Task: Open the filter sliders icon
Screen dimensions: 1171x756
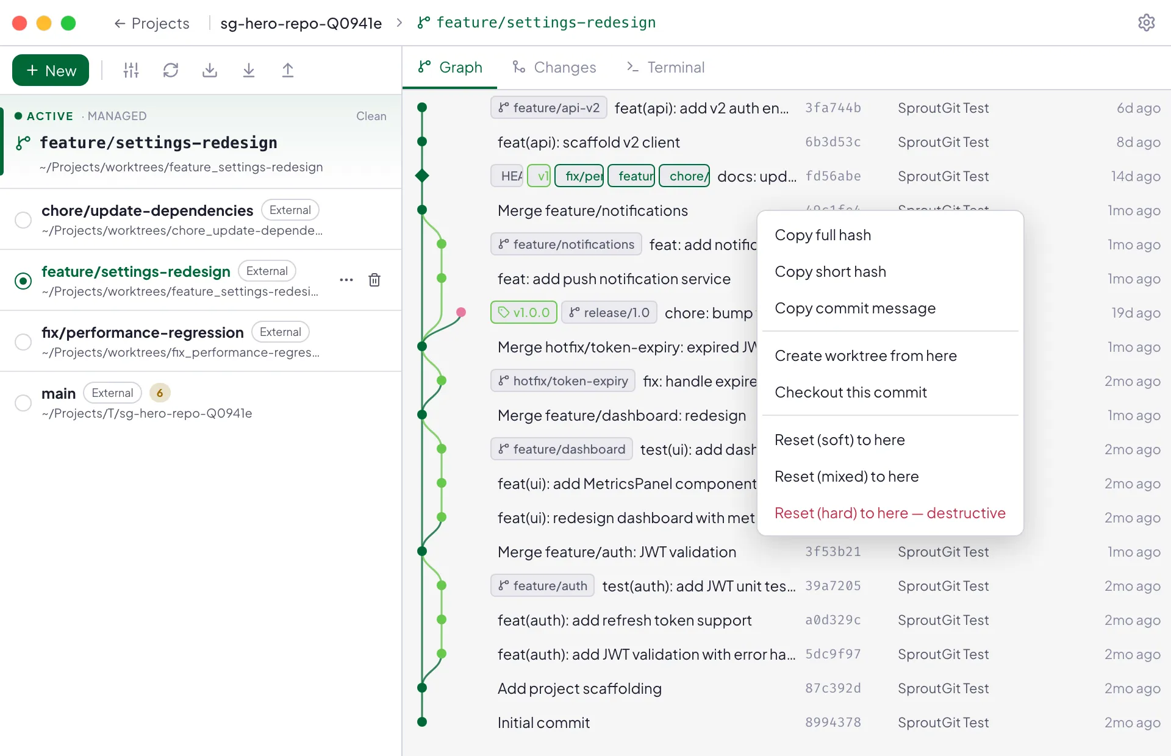Action: coord(131,70)
